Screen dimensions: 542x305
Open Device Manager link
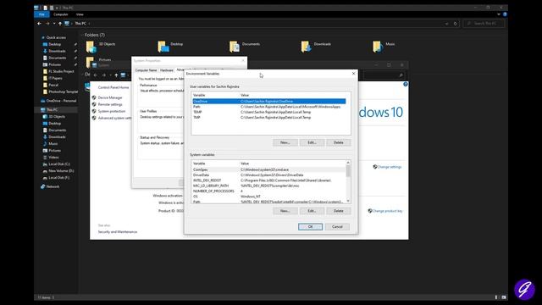(110, 98)
